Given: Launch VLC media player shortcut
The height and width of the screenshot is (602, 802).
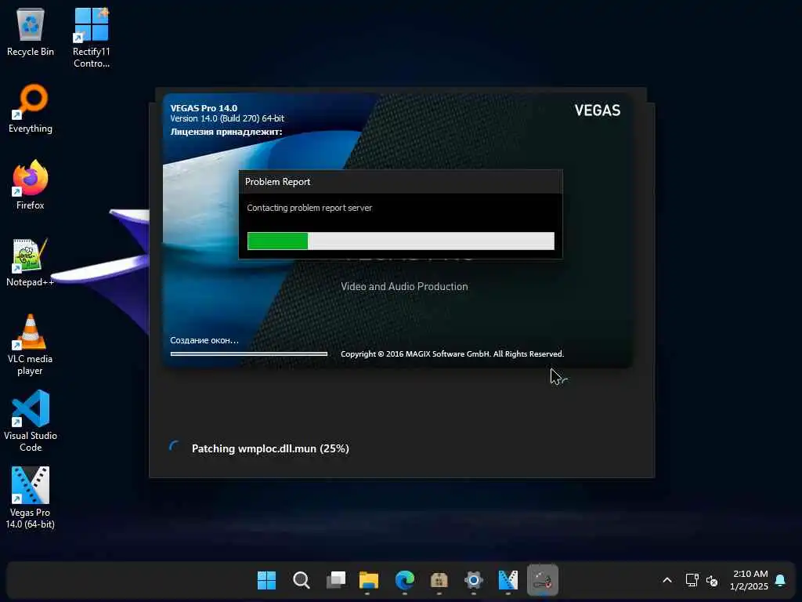Looking at the screenshot, I should [31, 345].
